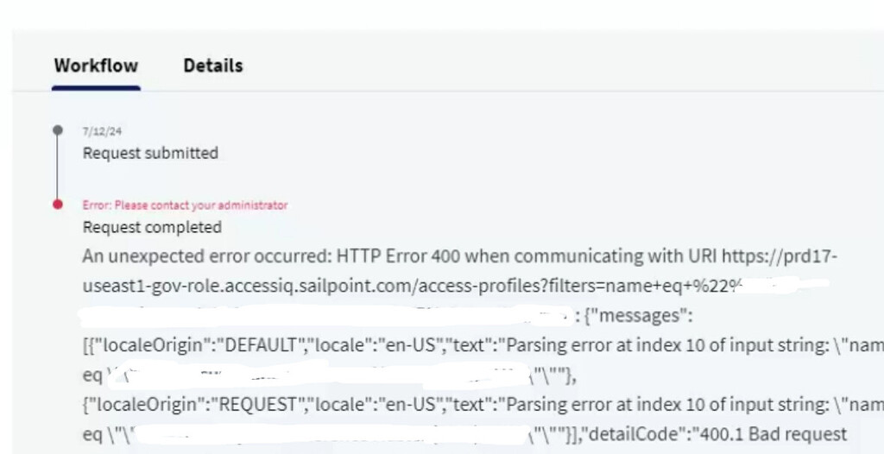Click the localeOrigin DEFAULT message line

483,345
